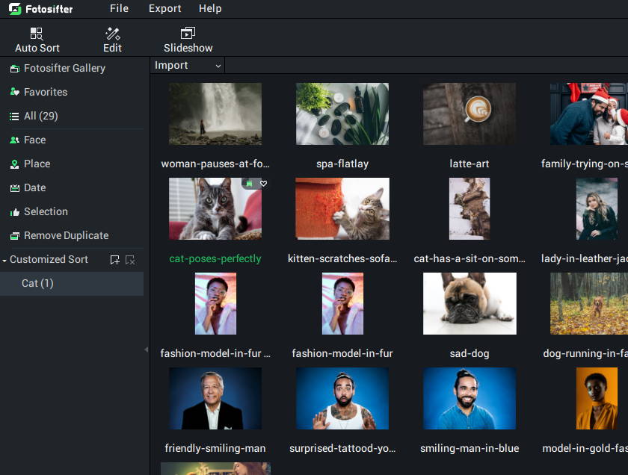Select the cat-has-a-sit-on-som... thumbnail
The width and height of the screenshot is (628, 475).
point(470,209)
